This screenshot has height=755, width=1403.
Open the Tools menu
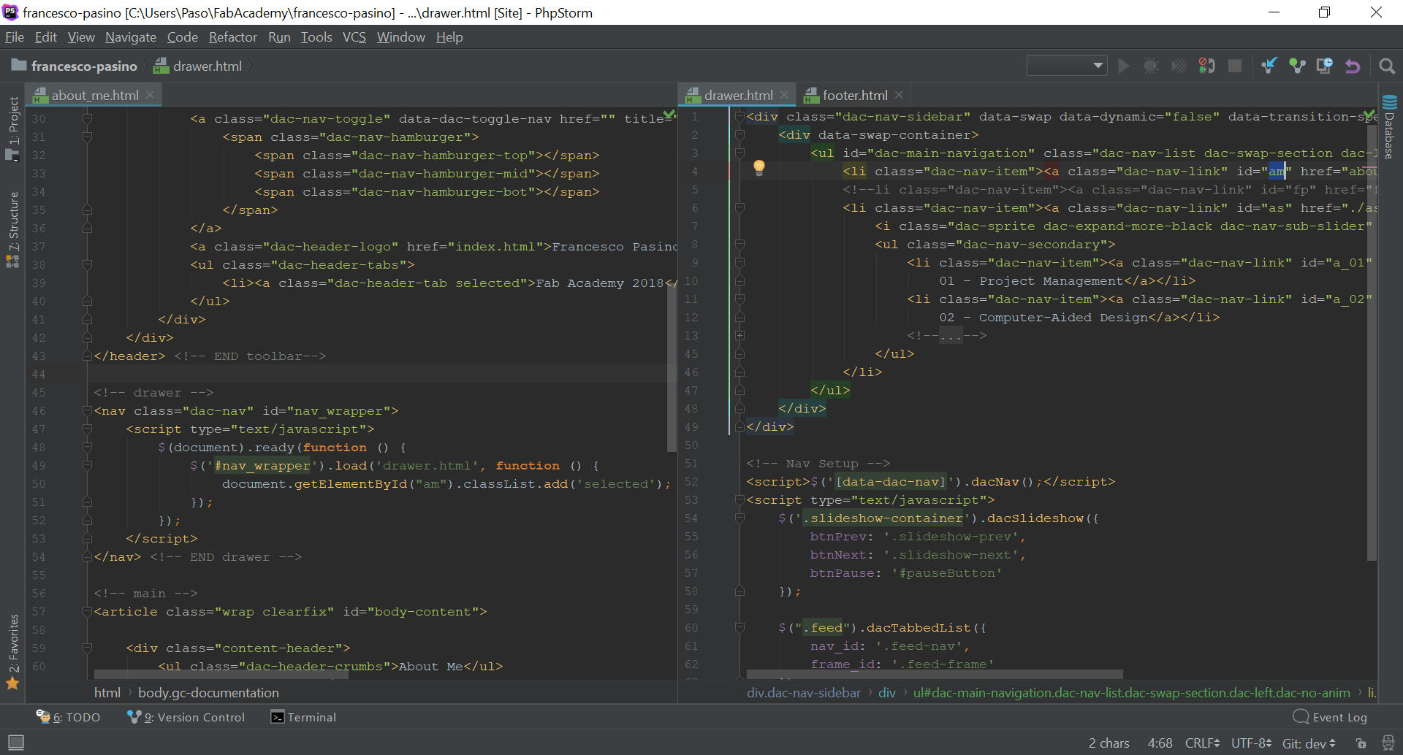[316, 37]
